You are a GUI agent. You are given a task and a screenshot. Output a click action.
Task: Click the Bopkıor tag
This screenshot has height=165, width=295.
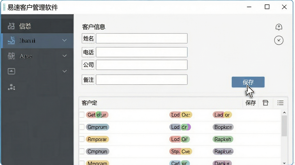pos(223,127)
